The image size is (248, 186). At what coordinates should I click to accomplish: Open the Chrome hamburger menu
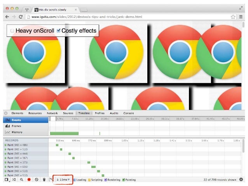(x=241, y=17)
